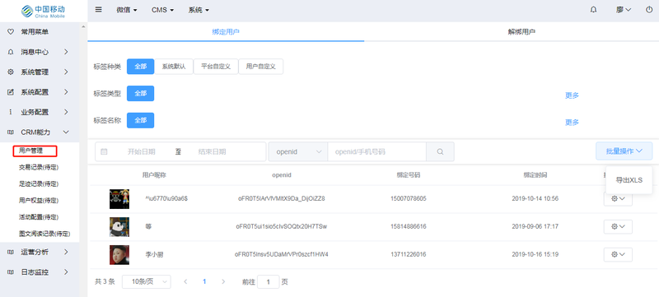Click the China Mobile logo

tap(44, 11)
